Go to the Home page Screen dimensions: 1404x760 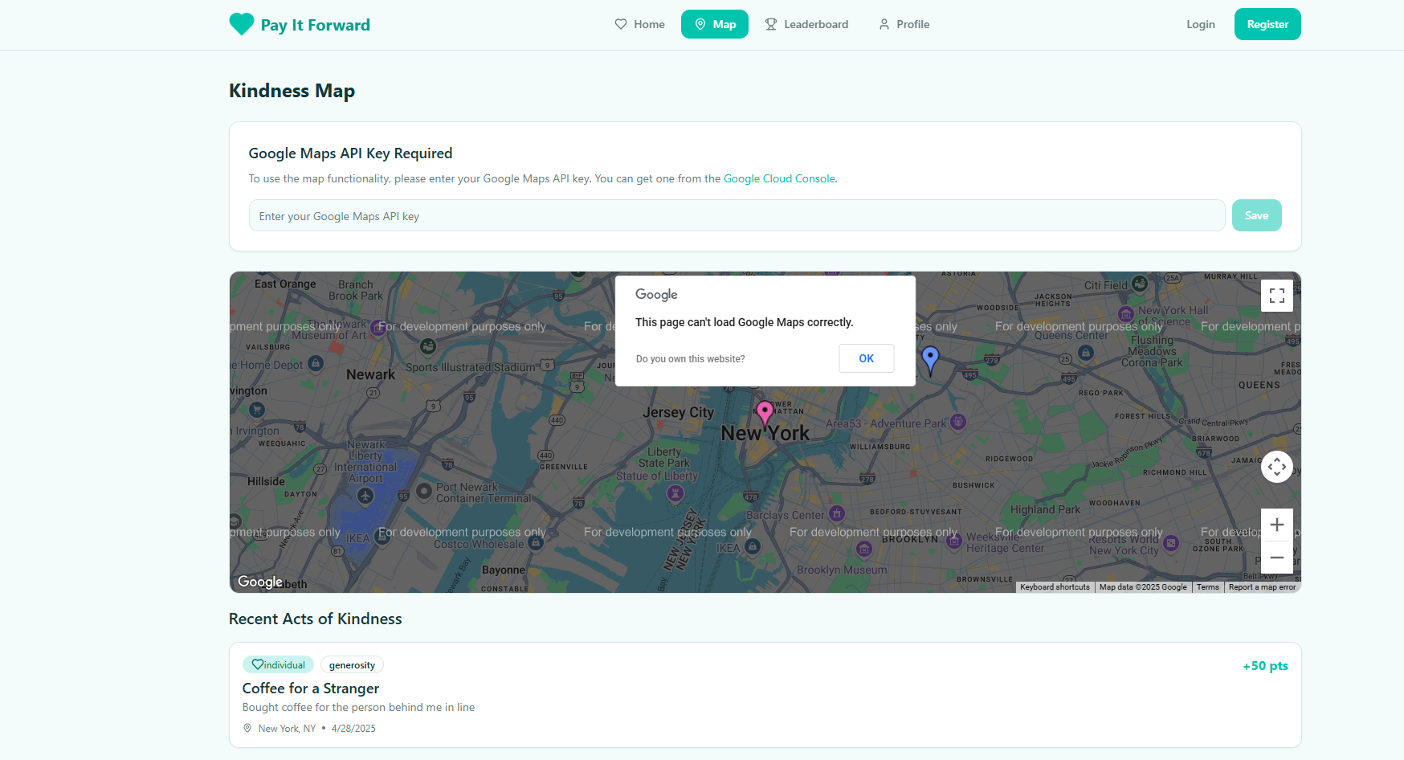tap(640, 24)
